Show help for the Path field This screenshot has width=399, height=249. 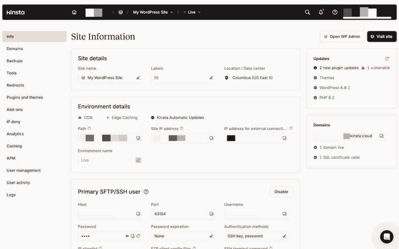coord(89,128)
